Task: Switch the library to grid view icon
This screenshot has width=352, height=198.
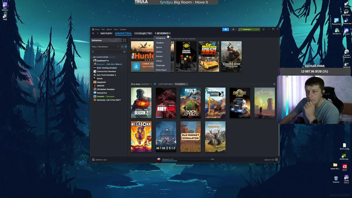Action: [x=124, y=40]
